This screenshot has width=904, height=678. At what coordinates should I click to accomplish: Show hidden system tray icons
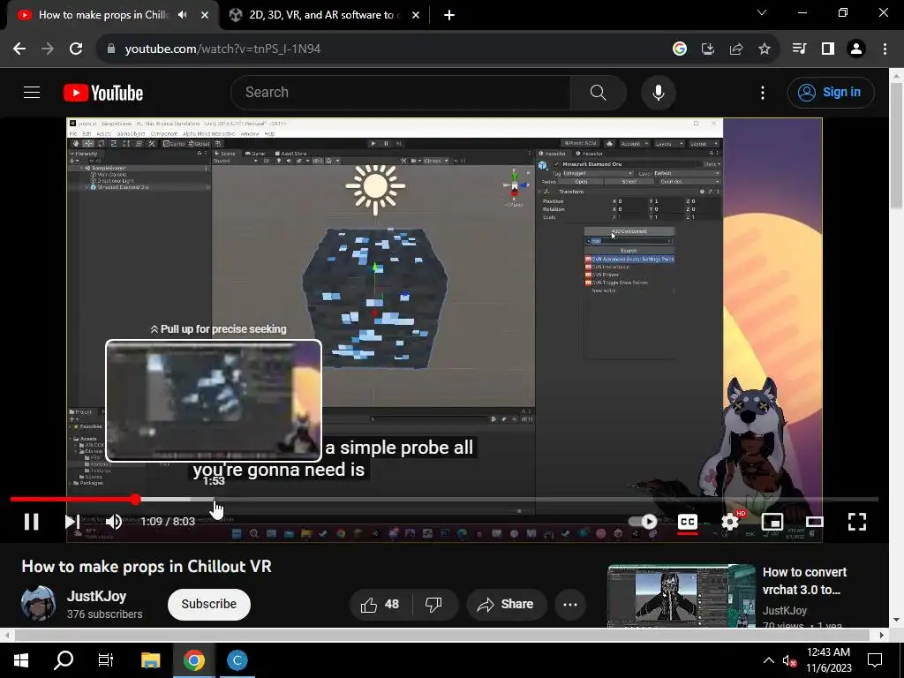coord(769,660)
